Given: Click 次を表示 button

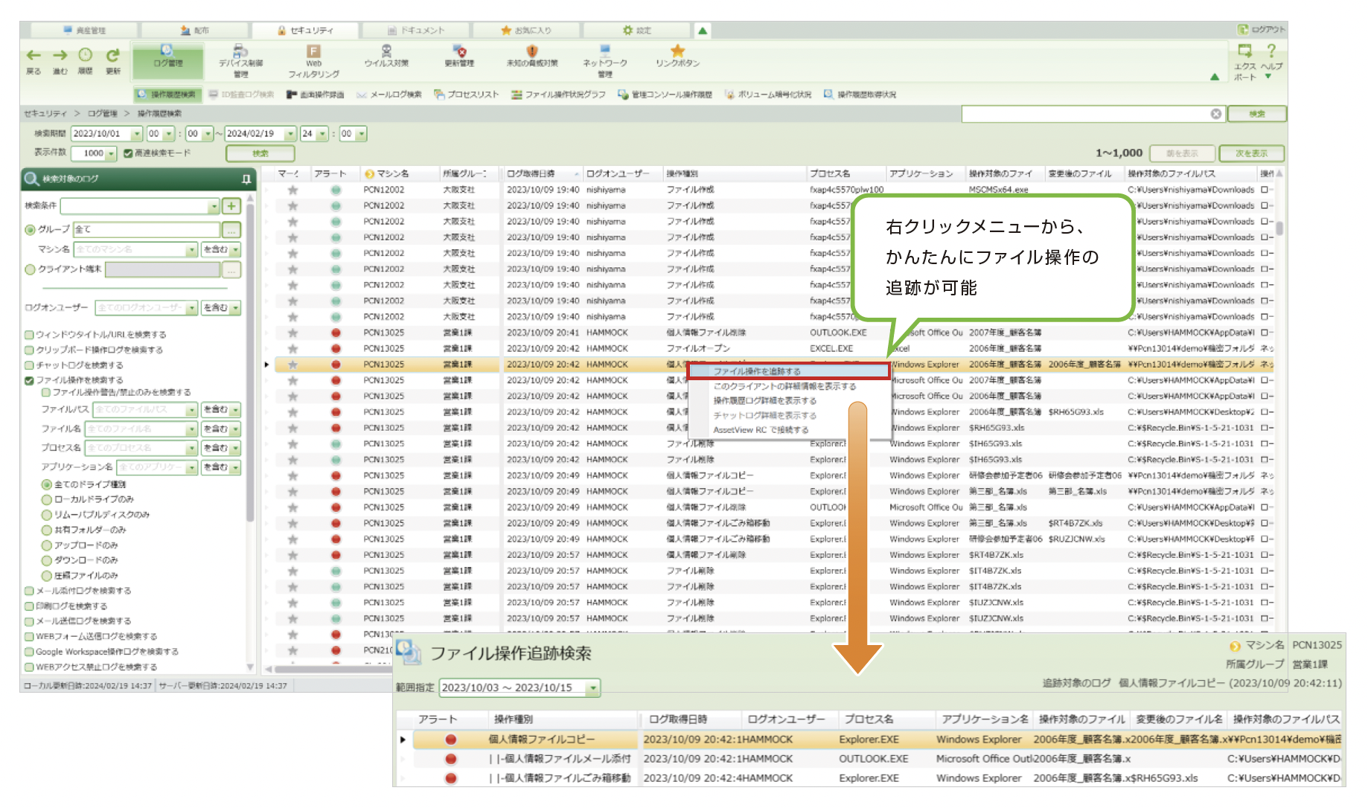Looking at the screenshot, I should point(1251,153).
